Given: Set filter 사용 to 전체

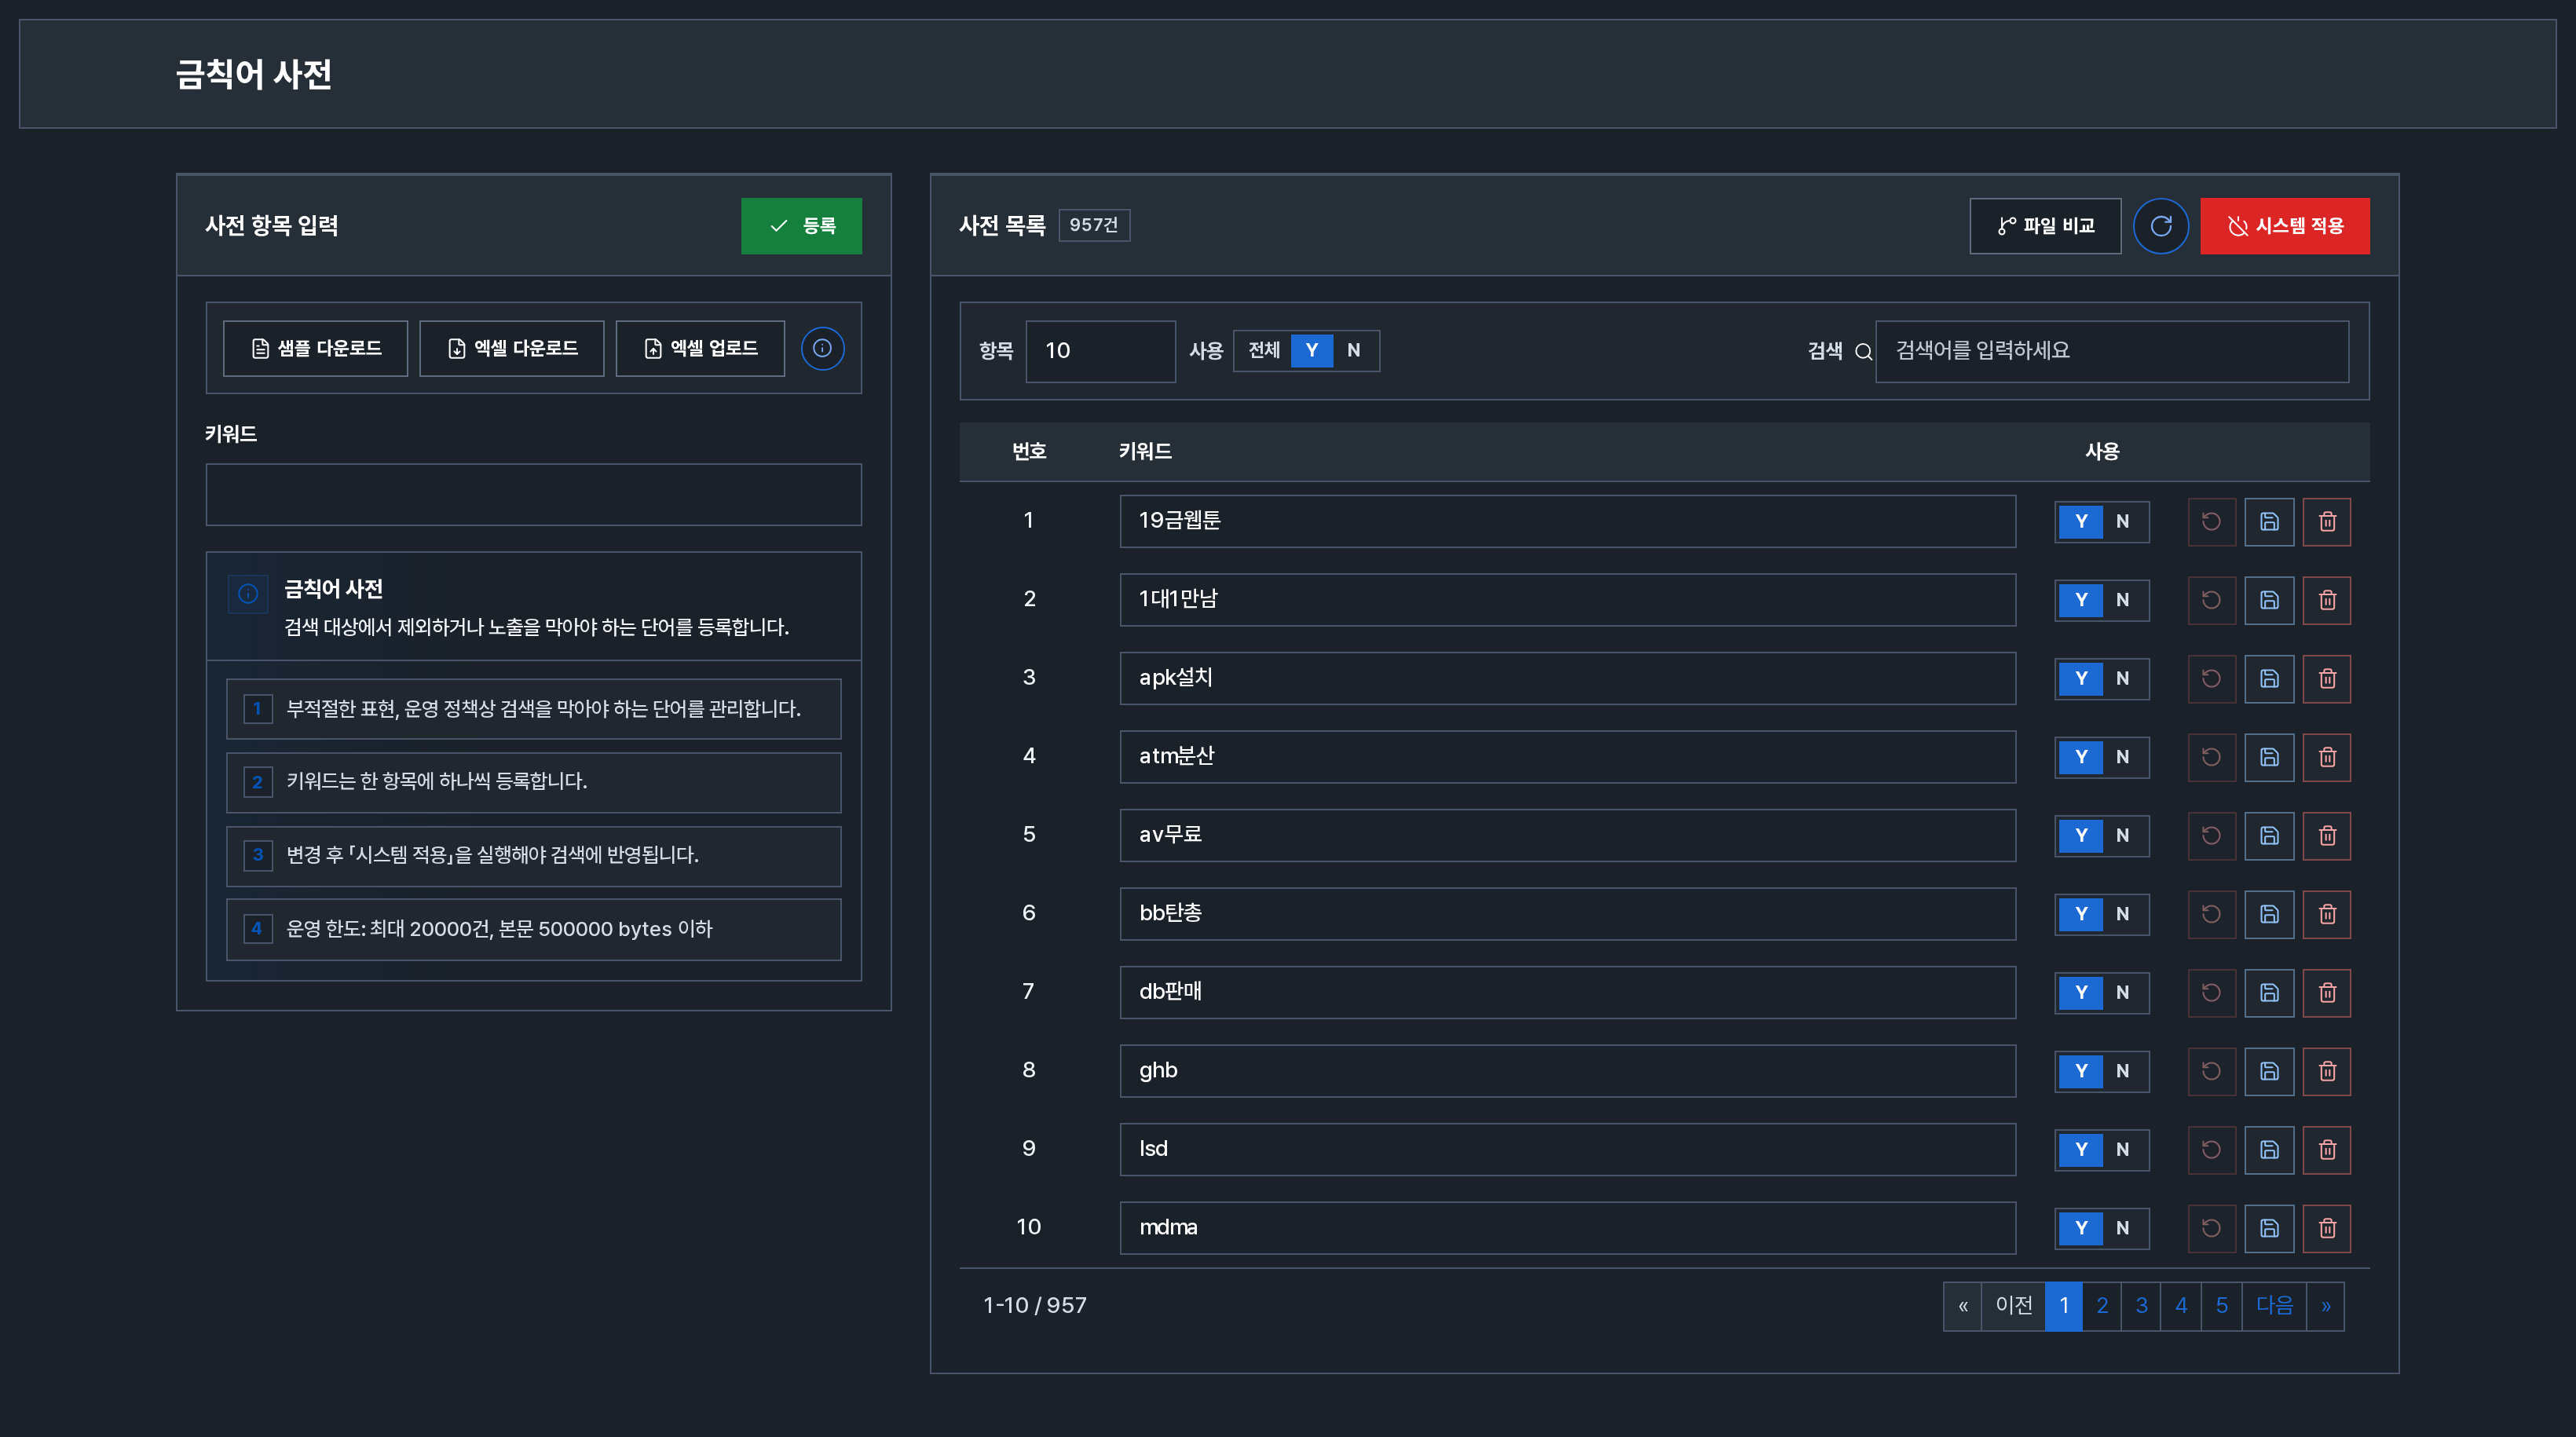Looking at the screenshot, I should click(1264, 350).
